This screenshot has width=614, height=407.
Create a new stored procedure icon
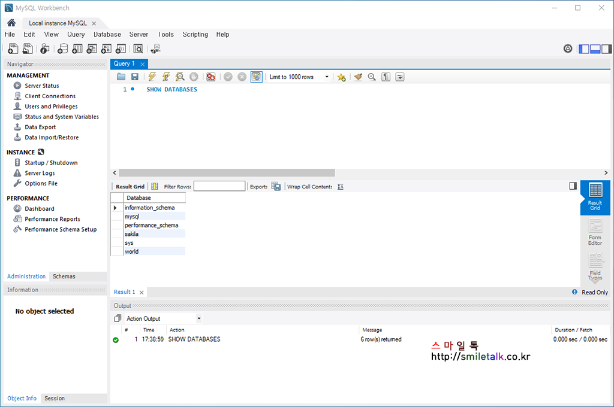(106, 48)
